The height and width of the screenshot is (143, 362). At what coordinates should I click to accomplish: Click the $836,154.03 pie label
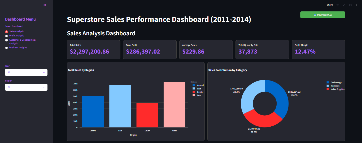tap(294, 92)
